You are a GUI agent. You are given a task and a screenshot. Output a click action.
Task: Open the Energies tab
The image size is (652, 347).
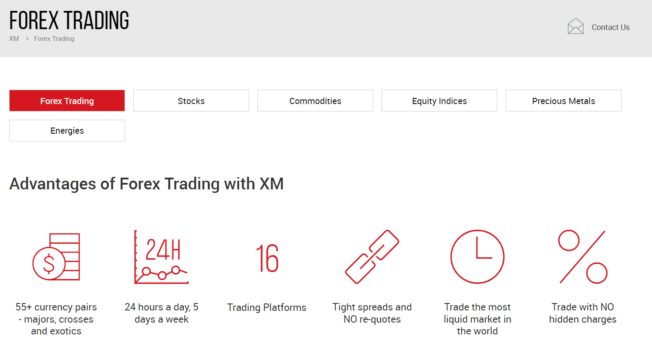click(67, 131)
